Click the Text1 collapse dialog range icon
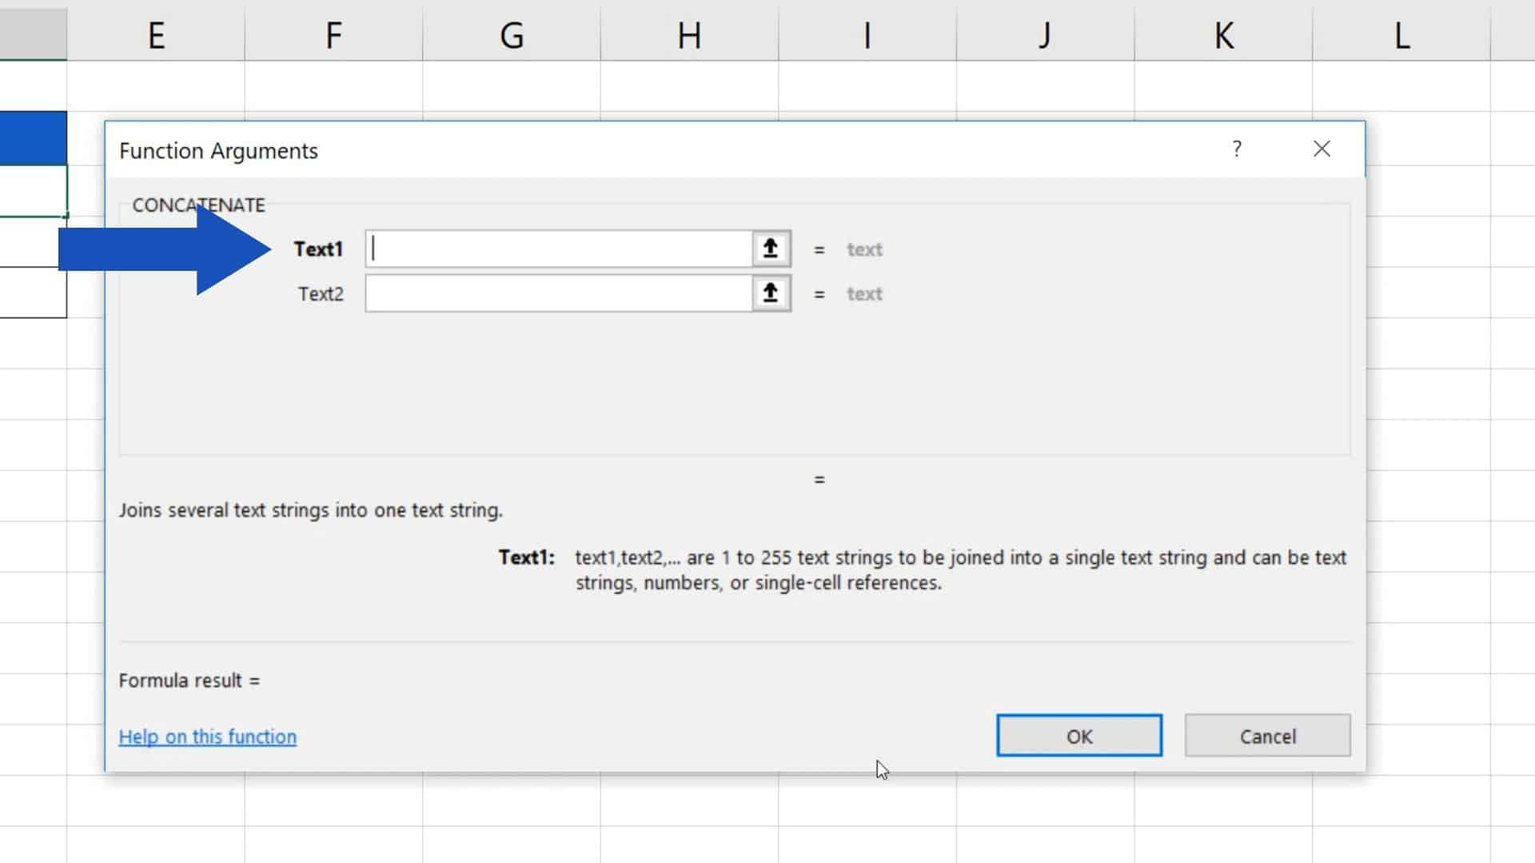 click(770, 249)
